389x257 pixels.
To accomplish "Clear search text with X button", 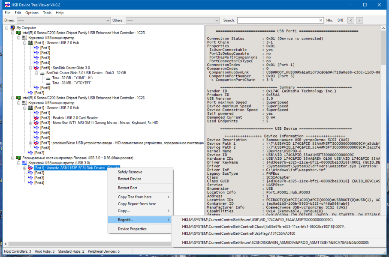I will pos(320,20).
